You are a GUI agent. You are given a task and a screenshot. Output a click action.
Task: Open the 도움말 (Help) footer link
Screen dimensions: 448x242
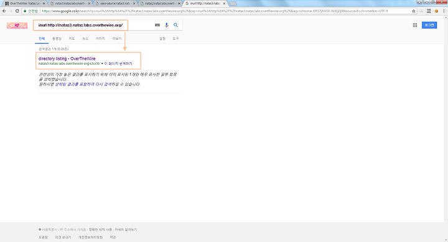pyautogui.click(x=43, y=237)
